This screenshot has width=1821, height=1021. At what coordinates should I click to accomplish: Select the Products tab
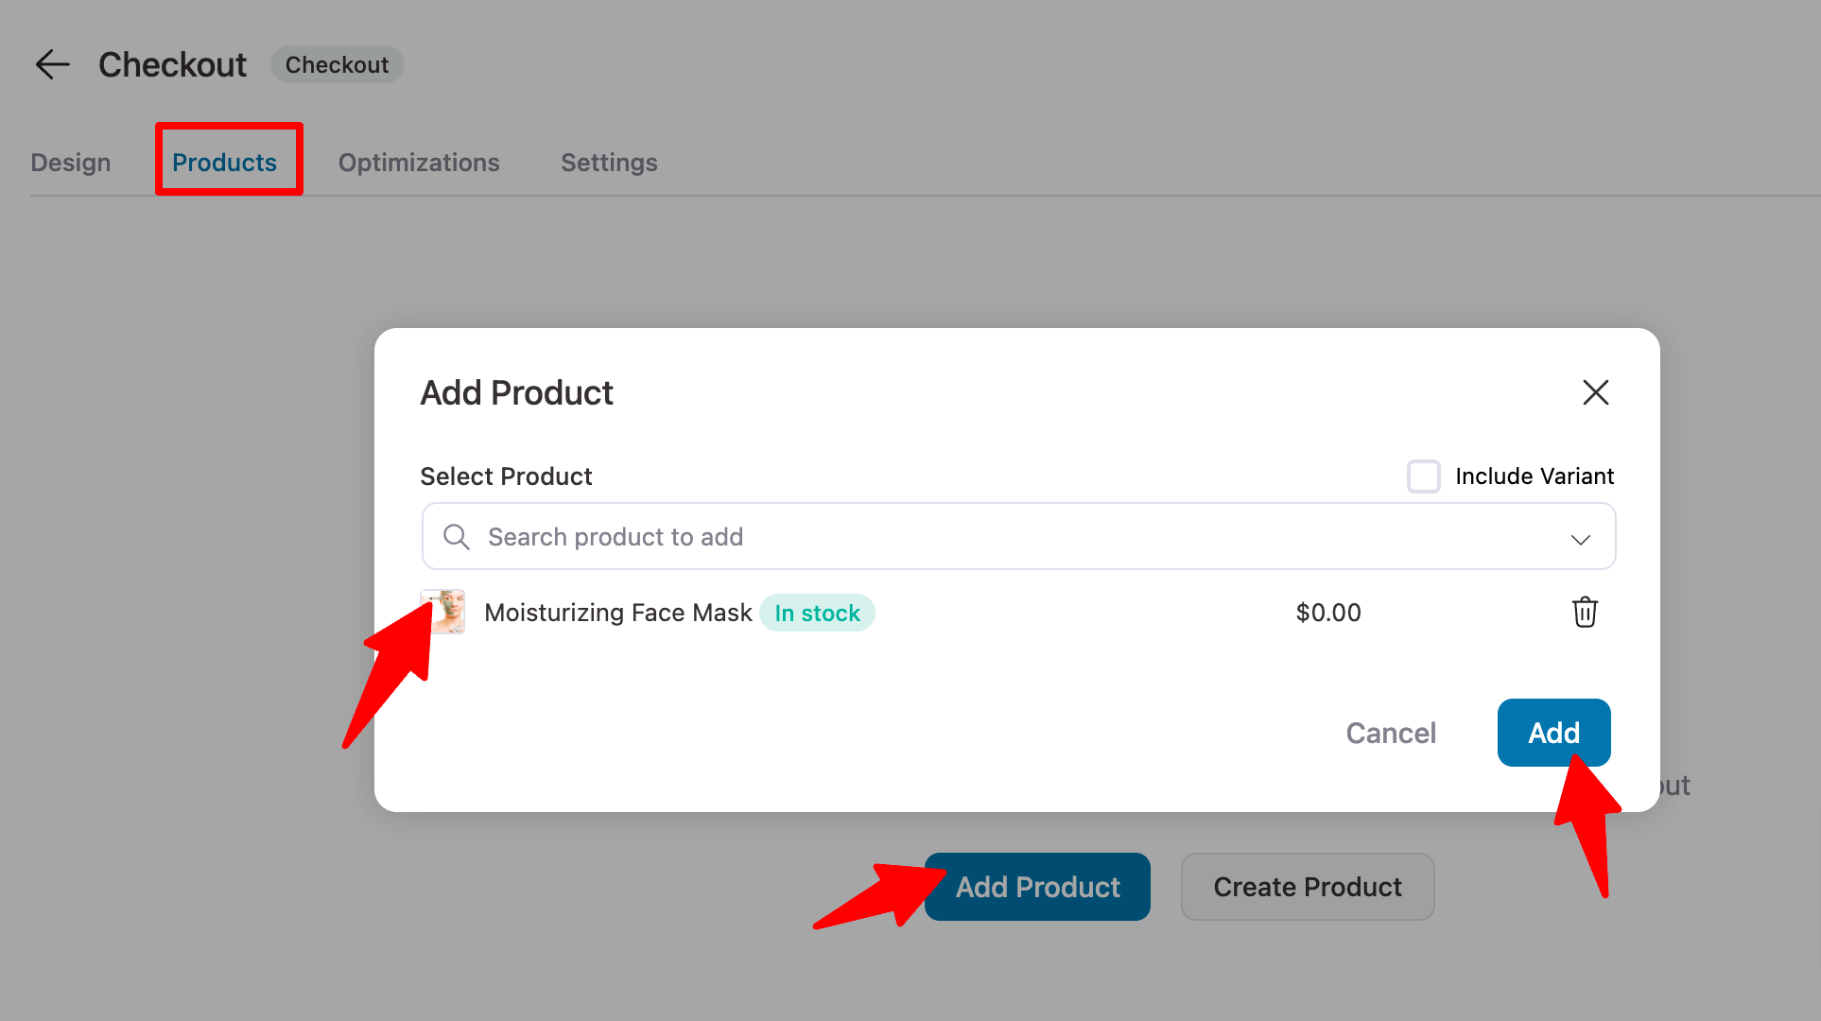point(224,163)
